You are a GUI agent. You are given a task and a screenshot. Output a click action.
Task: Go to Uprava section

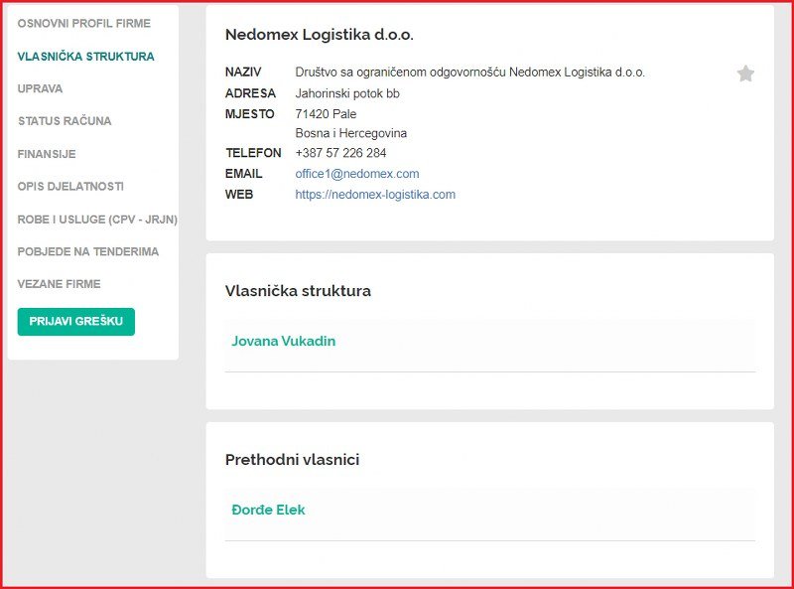(40, 88)
